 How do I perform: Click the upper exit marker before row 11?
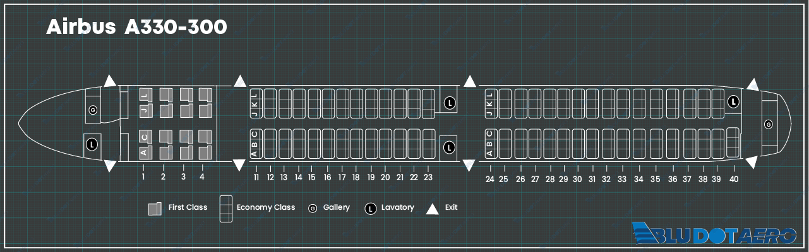(x=239, y=81)
